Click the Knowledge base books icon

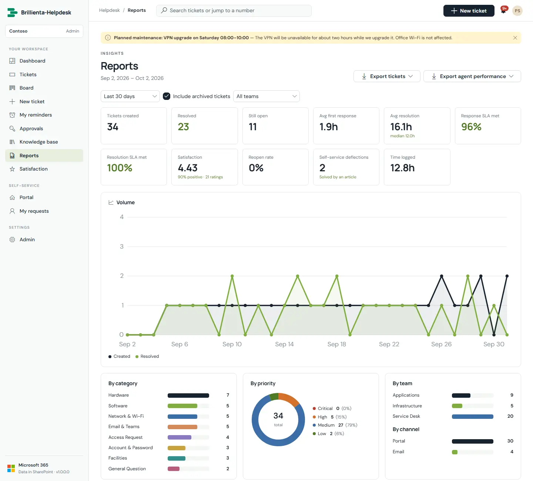12,142
